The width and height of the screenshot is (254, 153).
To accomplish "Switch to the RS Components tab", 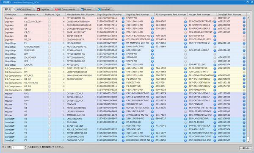I will point(65,9).
